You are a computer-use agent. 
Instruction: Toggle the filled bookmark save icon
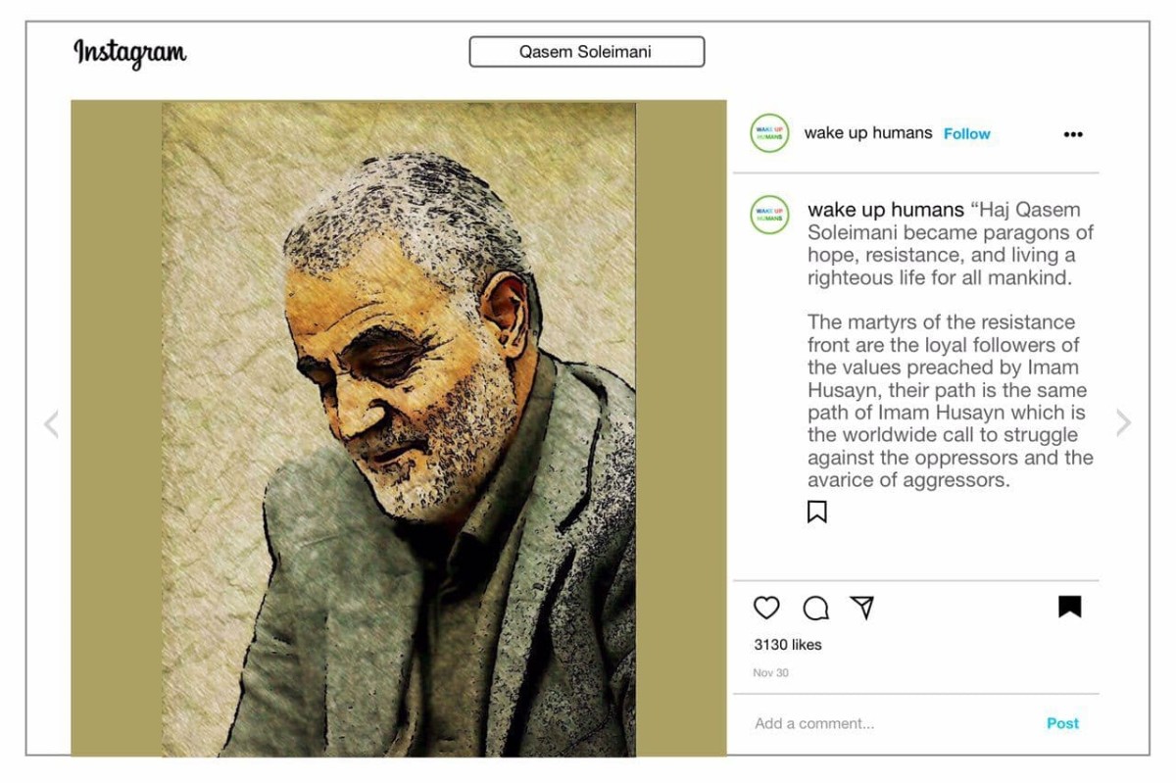[1069, 608]
